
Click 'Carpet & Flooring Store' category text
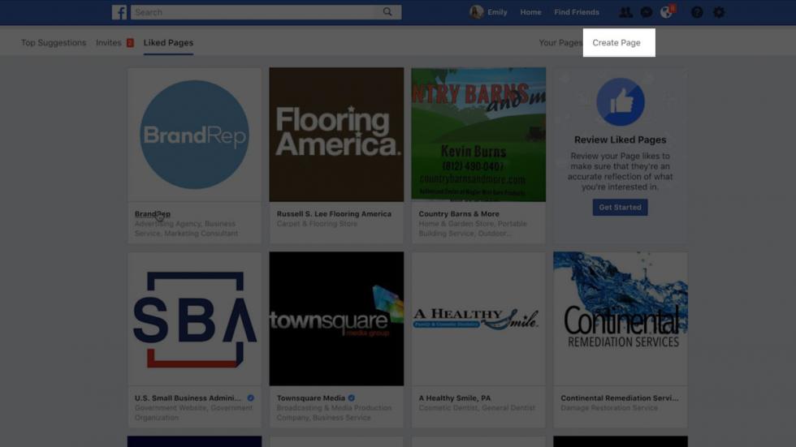point(317,224)
